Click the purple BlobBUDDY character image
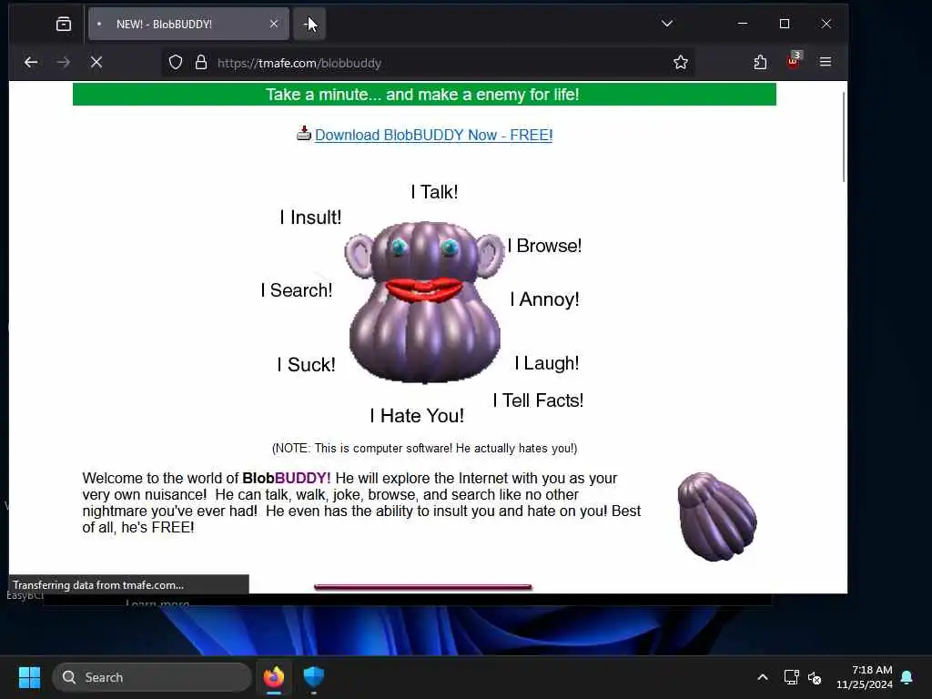Viewport: 932px width, 699px height. [x=424, y=302]
